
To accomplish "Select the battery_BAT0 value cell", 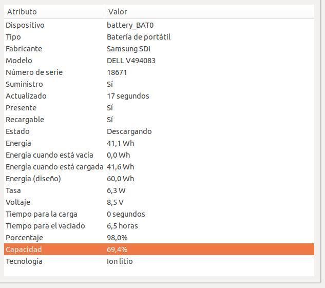I will point(130,25).
